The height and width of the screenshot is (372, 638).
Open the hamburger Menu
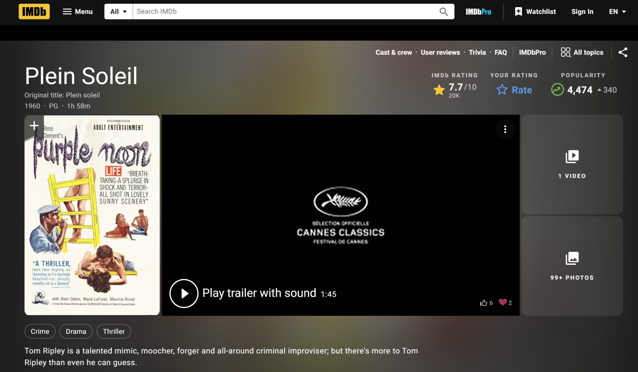pyautogui.click(x=78, y=12)
